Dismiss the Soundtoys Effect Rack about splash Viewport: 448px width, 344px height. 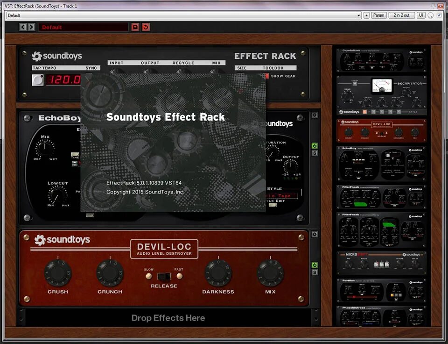point(173,143)
